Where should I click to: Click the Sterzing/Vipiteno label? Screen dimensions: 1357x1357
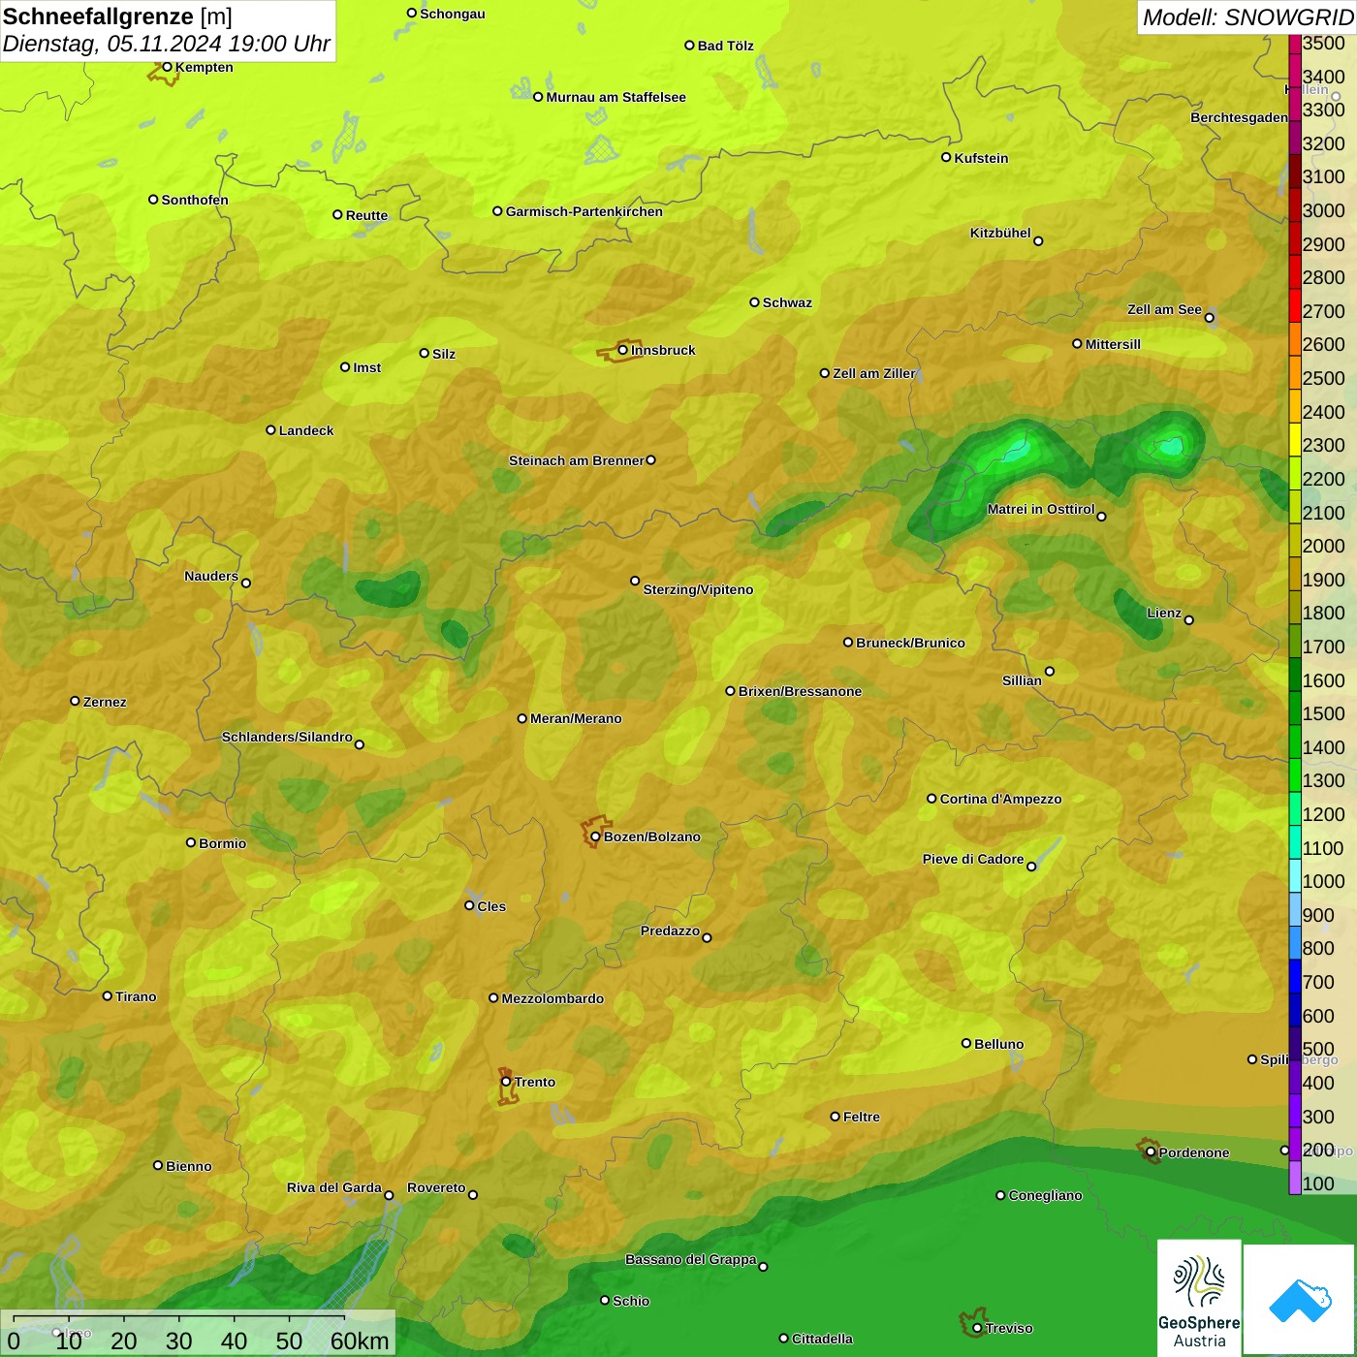698,589
